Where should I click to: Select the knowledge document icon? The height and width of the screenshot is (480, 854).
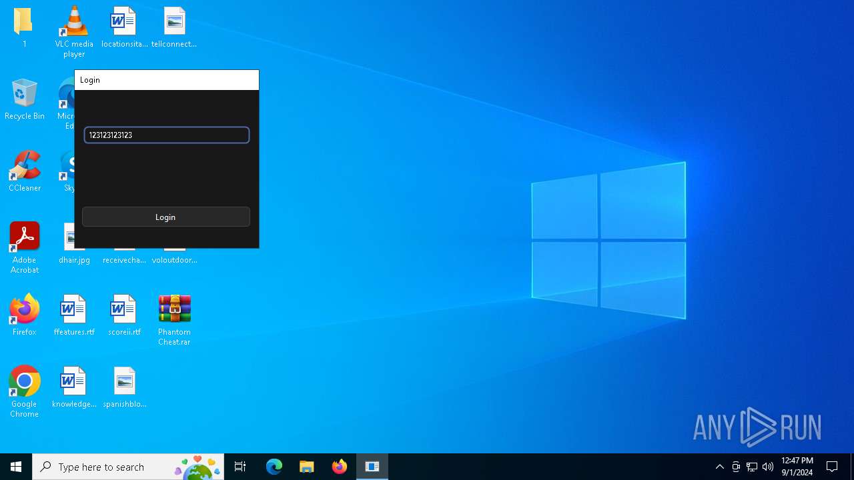pos(74,387)
